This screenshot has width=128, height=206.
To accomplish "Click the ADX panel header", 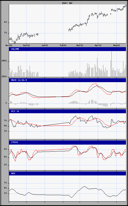I will tap(68, 173).
